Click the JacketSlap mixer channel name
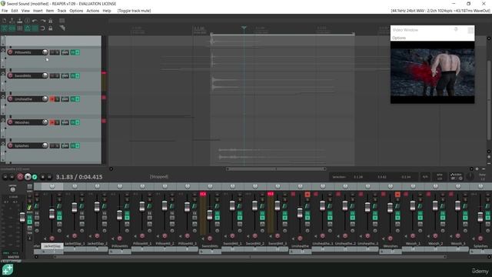Screen dimensions: 492x277 (x=52, y=246)
